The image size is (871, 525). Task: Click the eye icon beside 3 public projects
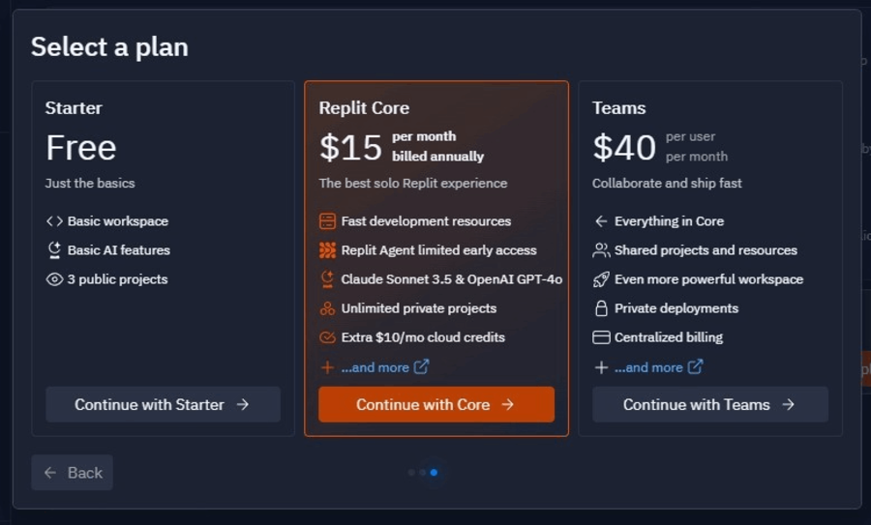click(x=54, y=279)
